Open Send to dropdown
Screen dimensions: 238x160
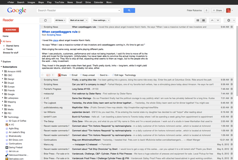coord(103,75)
